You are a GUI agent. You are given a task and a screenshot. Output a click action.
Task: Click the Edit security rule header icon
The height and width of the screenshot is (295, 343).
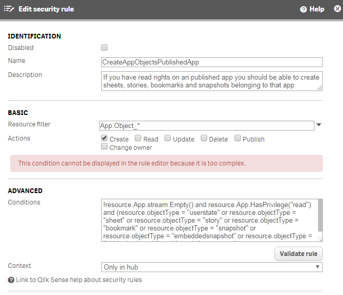point(9,9)
